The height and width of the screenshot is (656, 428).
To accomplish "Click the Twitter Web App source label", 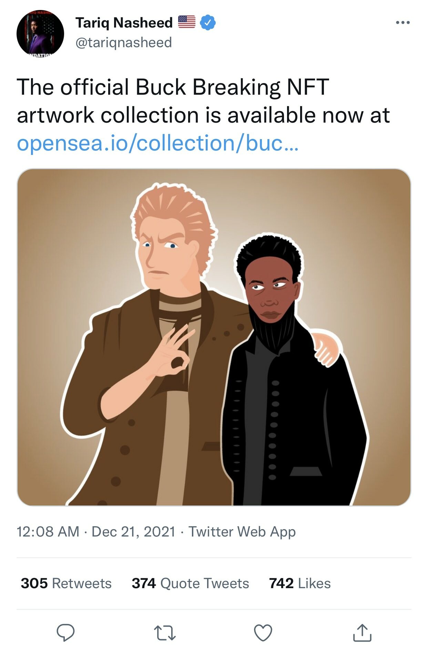I will (x=242, y=532).
